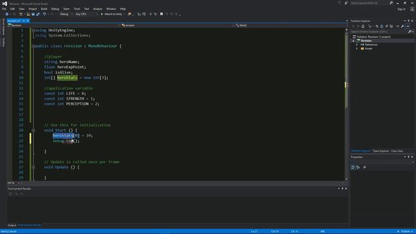The width and height of the screenshot is (416, 234).
Task: Click the Navigate Backward toolbar icon
Action: point(7,14)
